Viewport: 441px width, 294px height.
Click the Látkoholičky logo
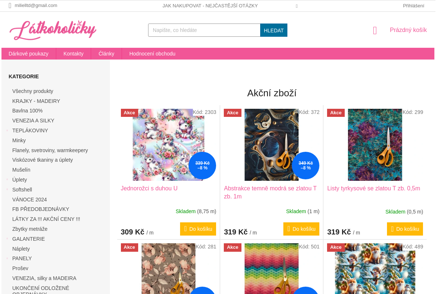pyautogui.click(x=53, y=30)
